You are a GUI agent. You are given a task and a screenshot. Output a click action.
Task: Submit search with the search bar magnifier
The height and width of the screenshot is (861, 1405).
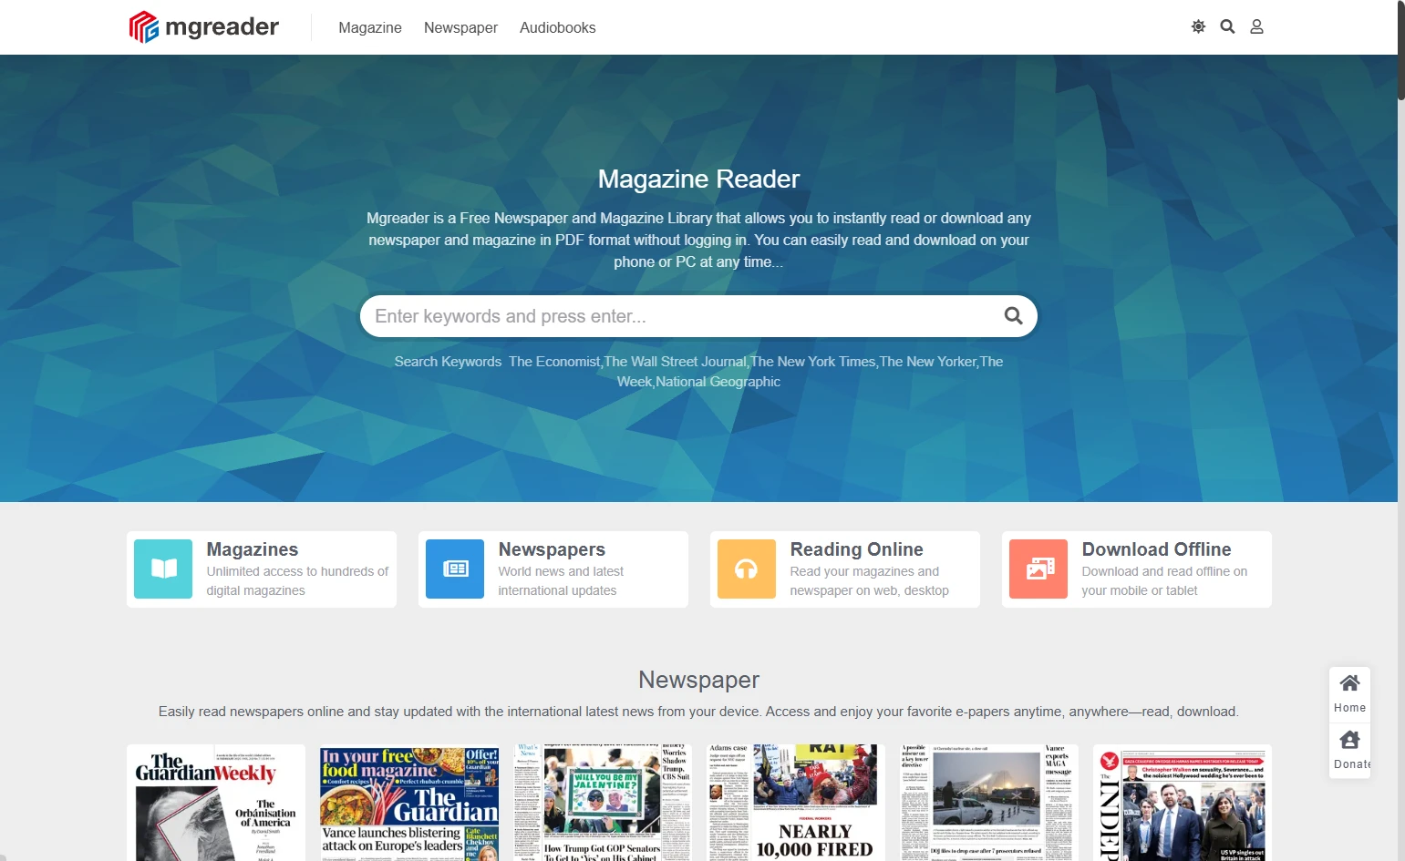[x=1013, y=316]
